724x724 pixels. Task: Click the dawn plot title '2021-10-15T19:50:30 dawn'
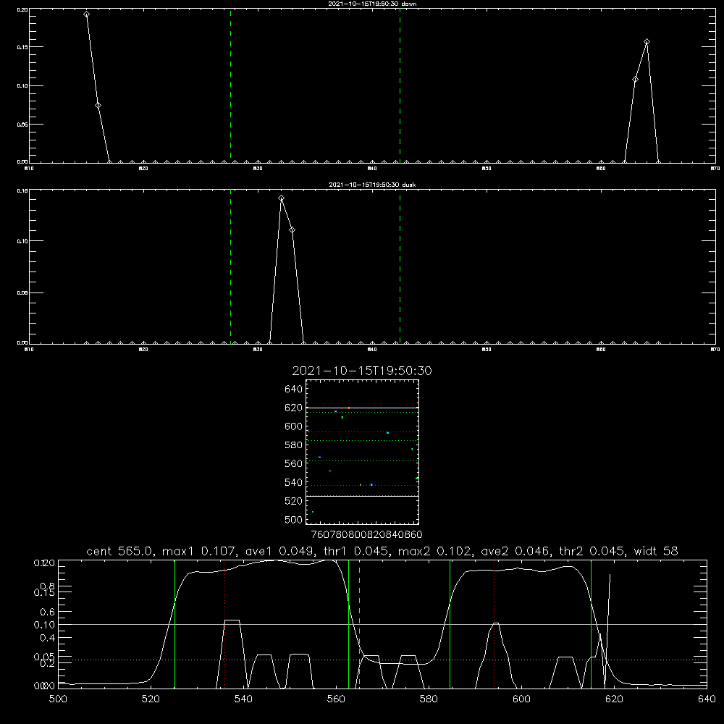point(372,4)
